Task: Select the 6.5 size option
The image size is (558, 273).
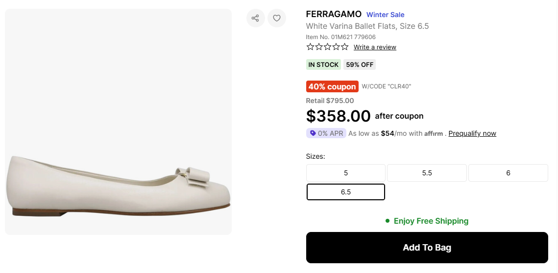Action: click(x=346, y=192)
